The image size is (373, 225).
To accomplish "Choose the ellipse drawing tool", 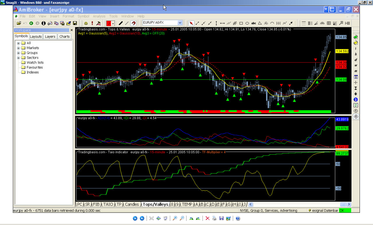I will pyautogui.click(x=247, y=23).
